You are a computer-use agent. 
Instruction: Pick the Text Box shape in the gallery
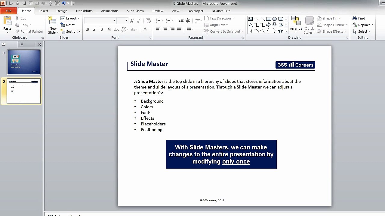251,19
